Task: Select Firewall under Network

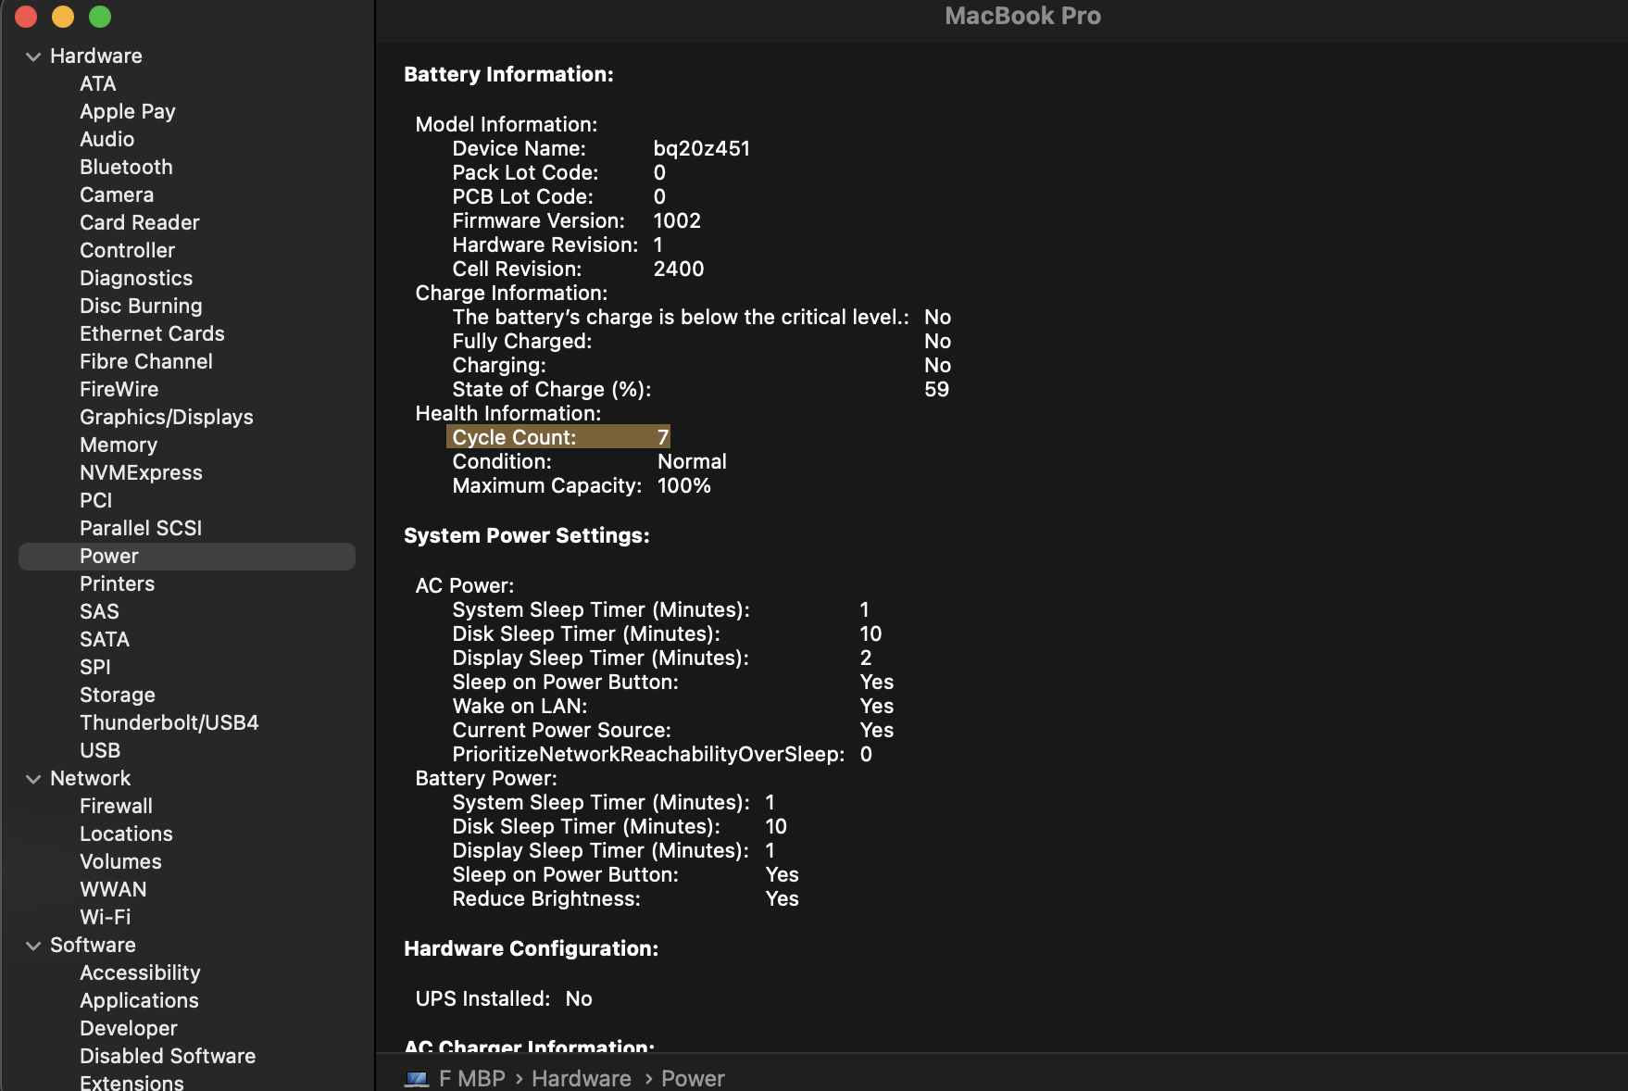Action: point(116,806)
